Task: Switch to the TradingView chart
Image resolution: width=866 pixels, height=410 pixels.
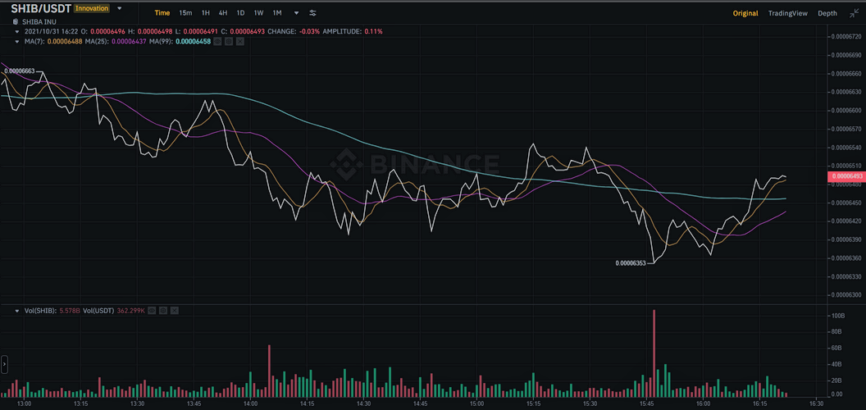Action: (x=787, y=13)
